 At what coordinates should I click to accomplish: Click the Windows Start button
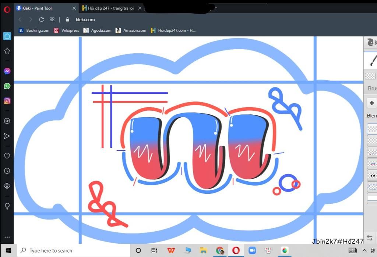point(8,250)
